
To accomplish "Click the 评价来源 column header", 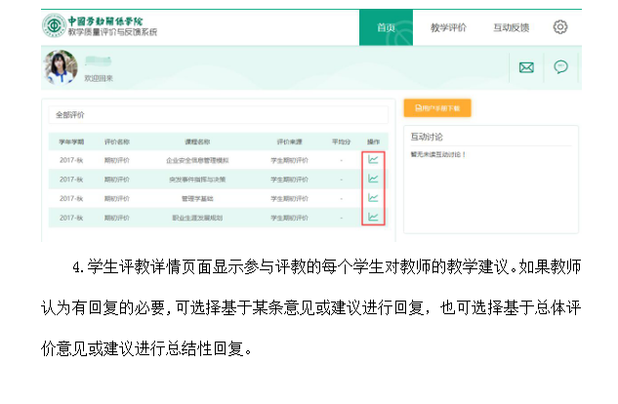I will pos(289,141).
